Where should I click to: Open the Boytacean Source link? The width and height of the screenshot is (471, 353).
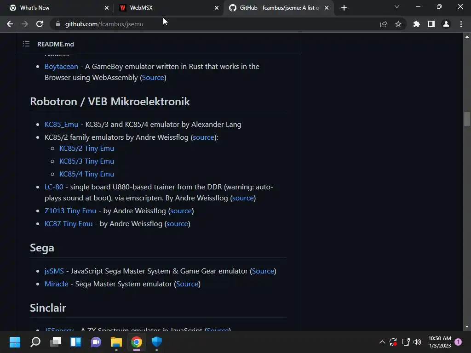click(x=153, y=77)
